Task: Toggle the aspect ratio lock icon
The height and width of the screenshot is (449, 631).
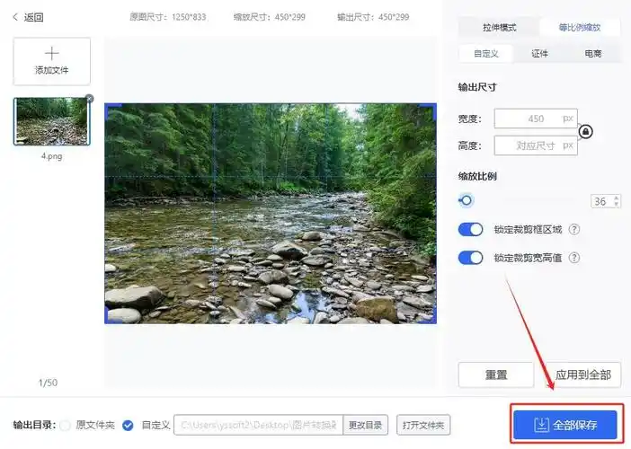Action: pos(585,131)
